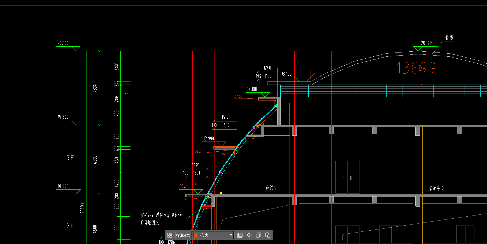Select the vertical 2000 dimension
Image resolution: width=487 pixels, height=244 pixels.
pyautogui.click(x=116, y=66)
